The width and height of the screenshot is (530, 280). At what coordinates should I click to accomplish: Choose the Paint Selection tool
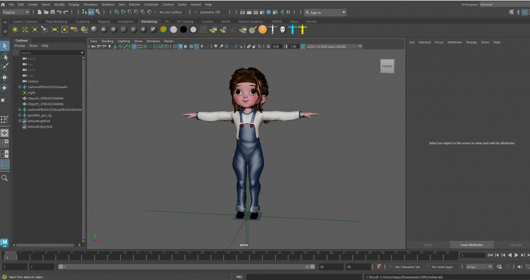click(5, 67)
